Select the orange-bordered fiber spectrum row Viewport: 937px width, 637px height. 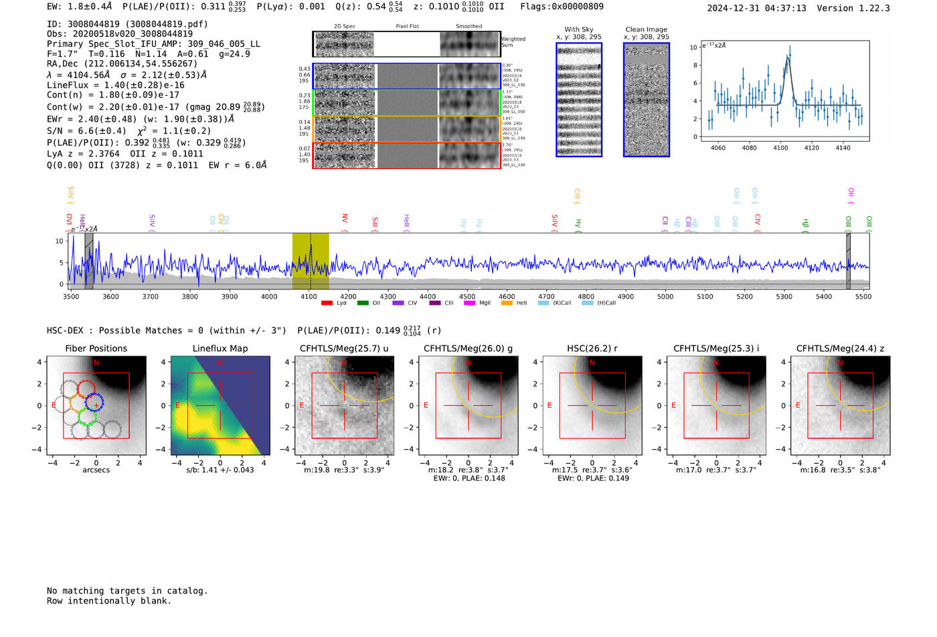pyautogui.click(x=406, y=128)
